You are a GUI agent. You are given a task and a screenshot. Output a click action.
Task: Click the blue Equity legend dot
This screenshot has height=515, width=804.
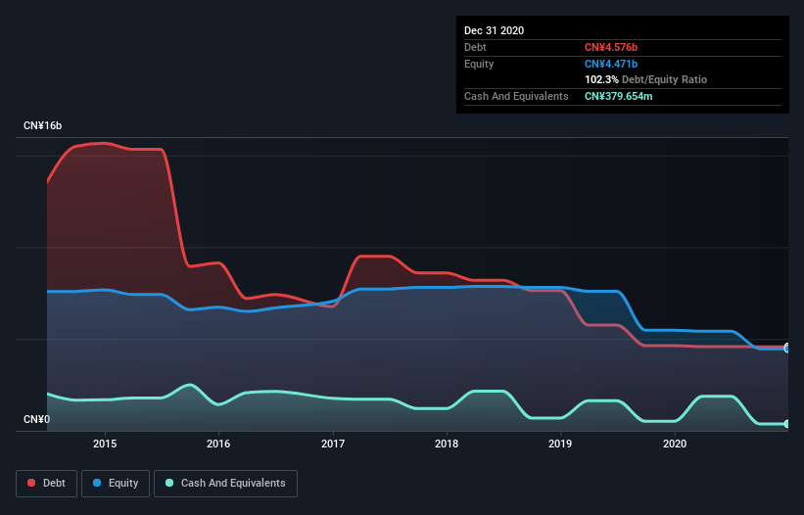(97, 483)
